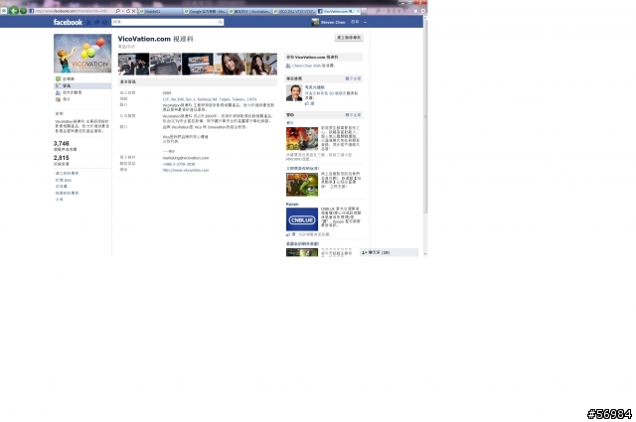636x422 pixels.
Task: Open the Keelung Rd. Taipei address link
Action: tap(210, 99)
